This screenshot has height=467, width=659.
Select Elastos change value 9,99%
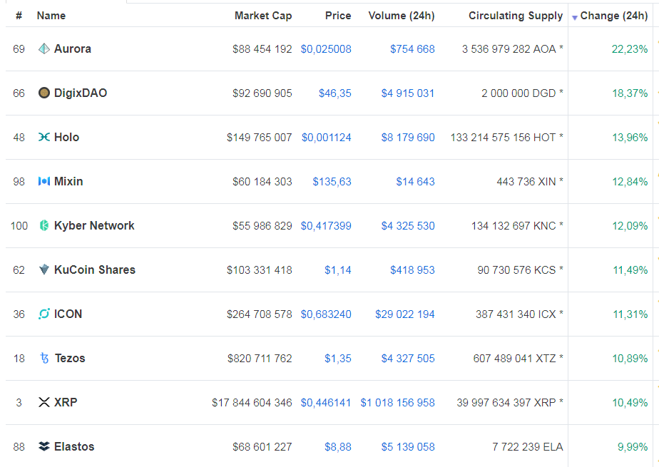pyautogui.click(x=633, y=447)
